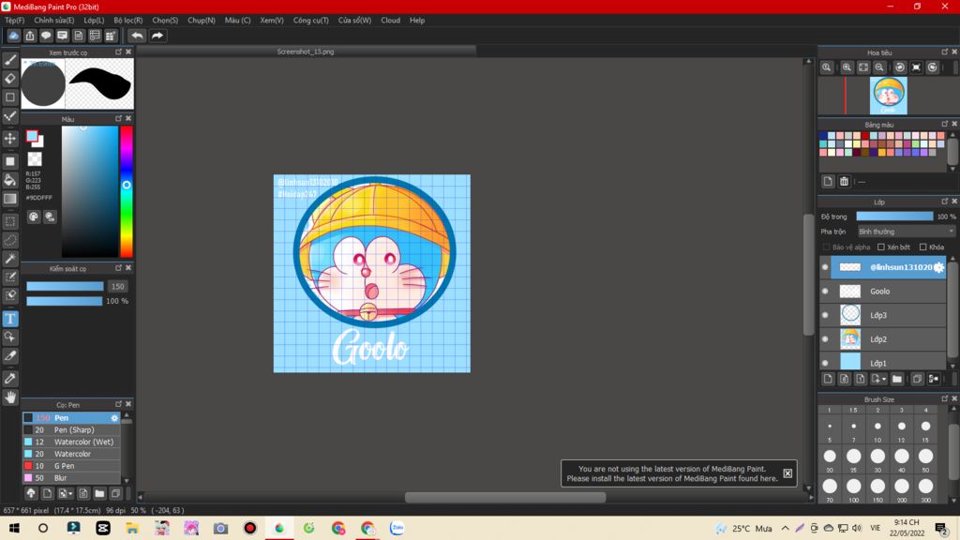Select the Watercolor (Wet) brush
Viewport: 960px width, 540px height.
pyautogui.click(x=71, y=442)
